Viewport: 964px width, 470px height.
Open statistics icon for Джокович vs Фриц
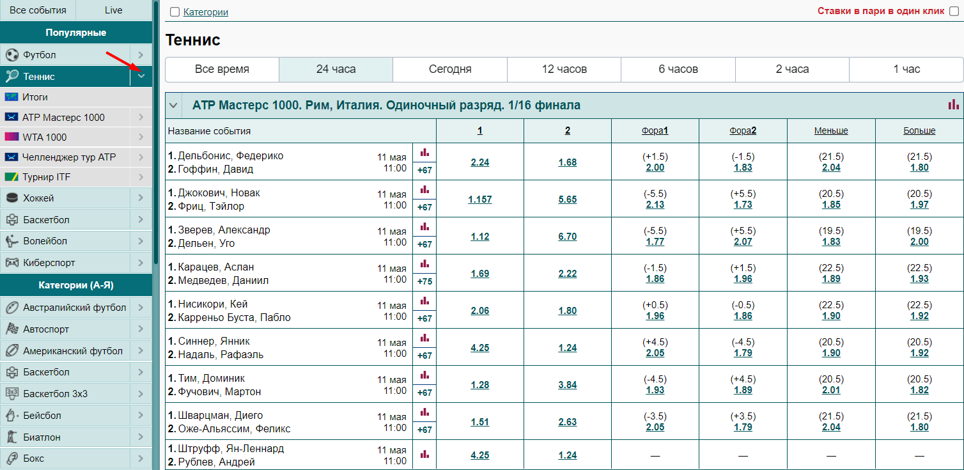(424, 190)
